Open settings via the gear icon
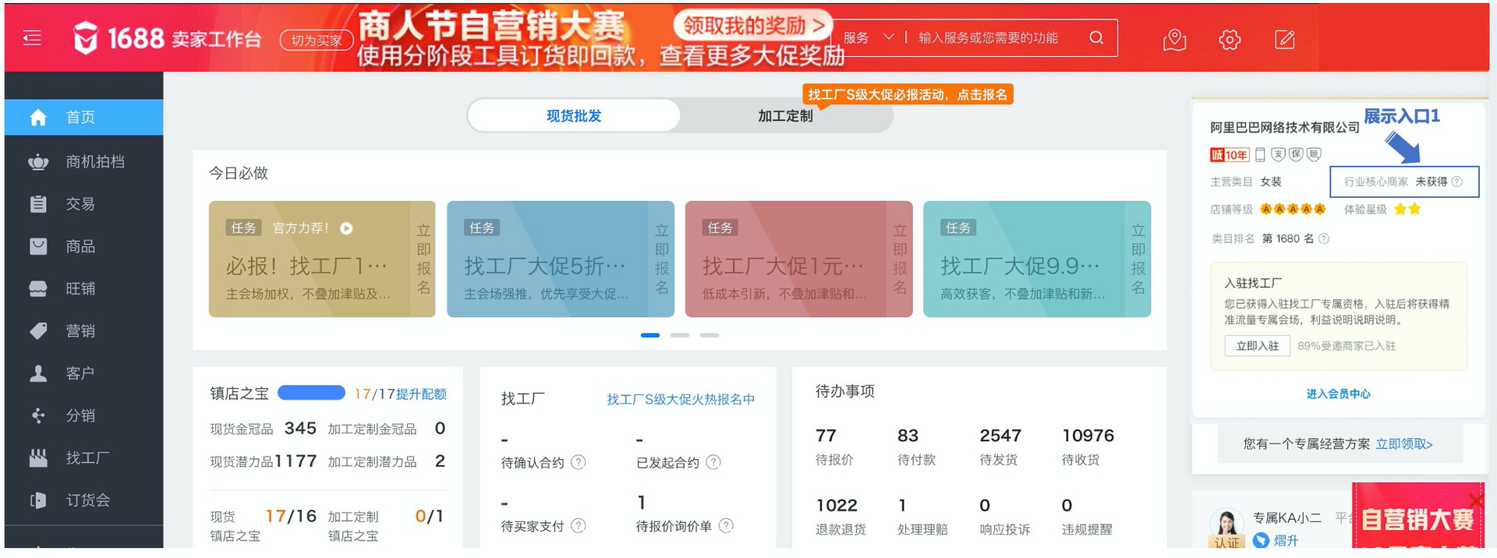This screenshot has height=558, width=1497. tap(1230, 39)
